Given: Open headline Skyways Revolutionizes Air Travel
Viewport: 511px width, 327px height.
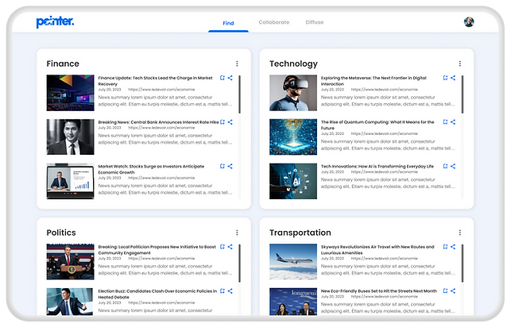Looking at the screenshot, I should (x=377, y=249).
